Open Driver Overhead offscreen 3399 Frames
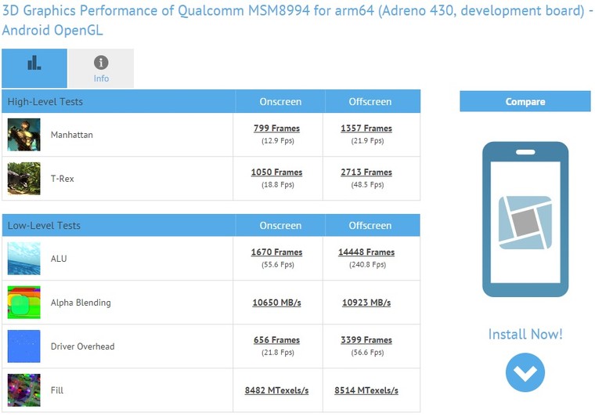Image resolution: width=595 pixels, height=417 pixels. (x=366, y=340)
